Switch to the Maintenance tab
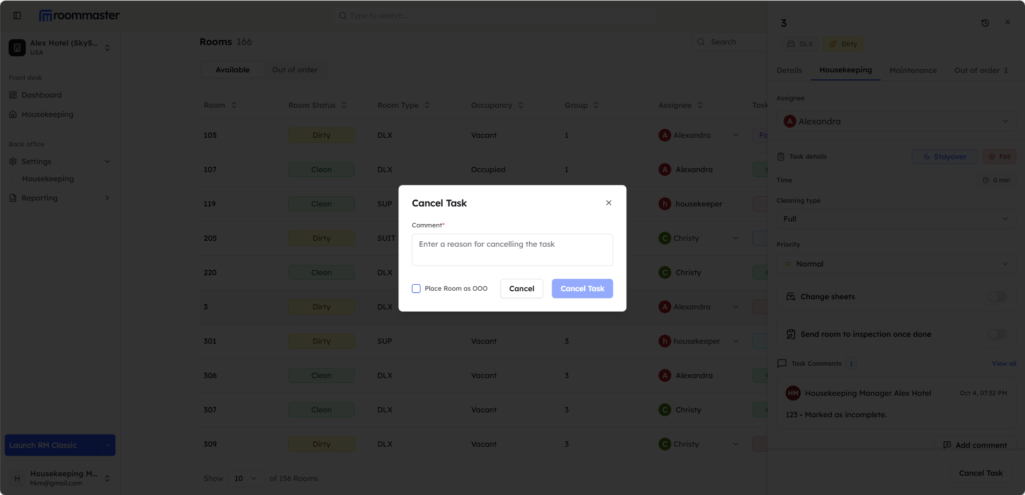Viewport: 1025px width, 495px height. 912,70
